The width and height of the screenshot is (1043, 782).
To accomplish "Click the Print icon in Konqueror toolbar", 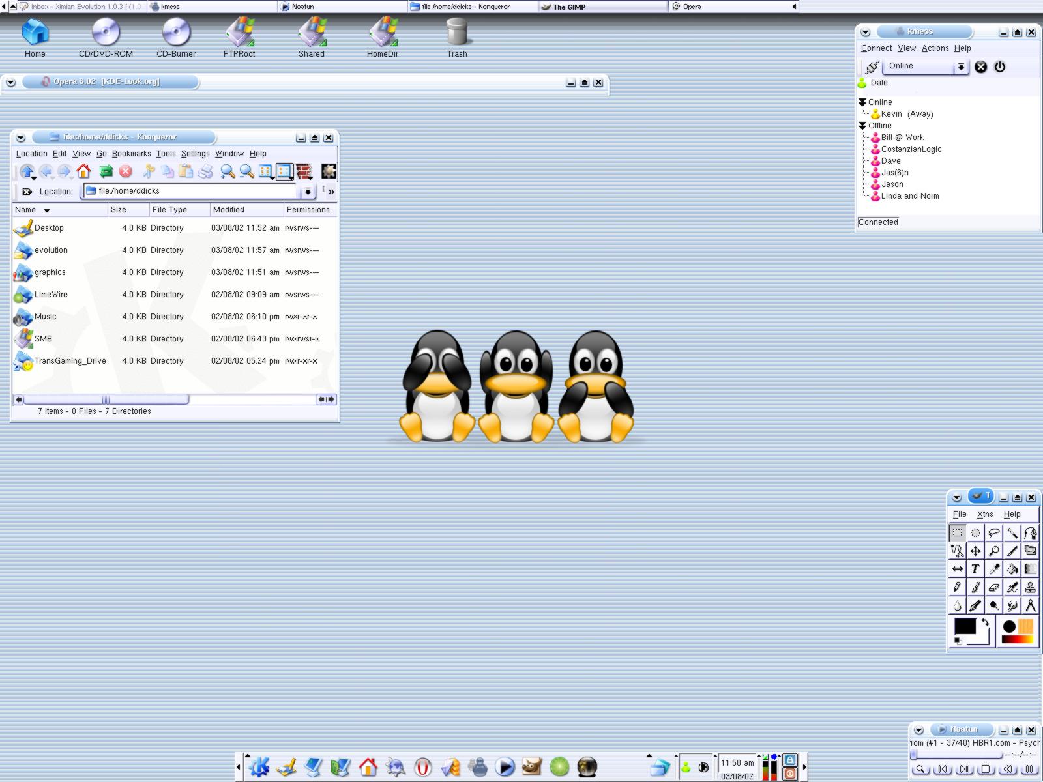I will [205, 171].
